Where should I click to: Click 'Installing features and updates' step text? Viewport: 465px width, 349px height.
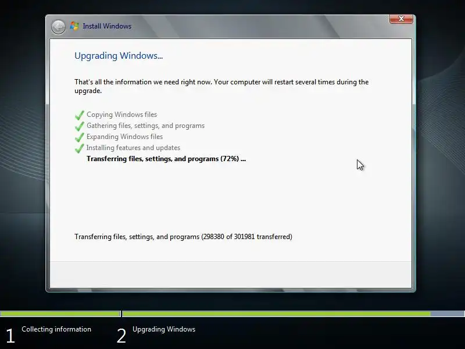(x=133, y=148)
